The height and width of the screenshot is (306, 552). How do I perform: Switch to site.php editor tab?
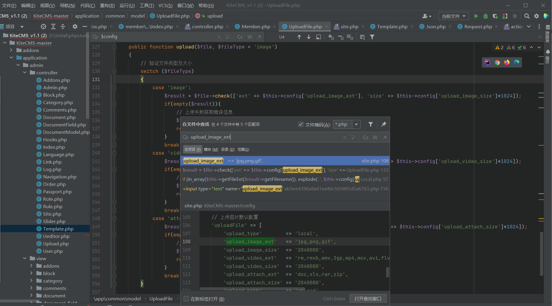pos(349,26)
